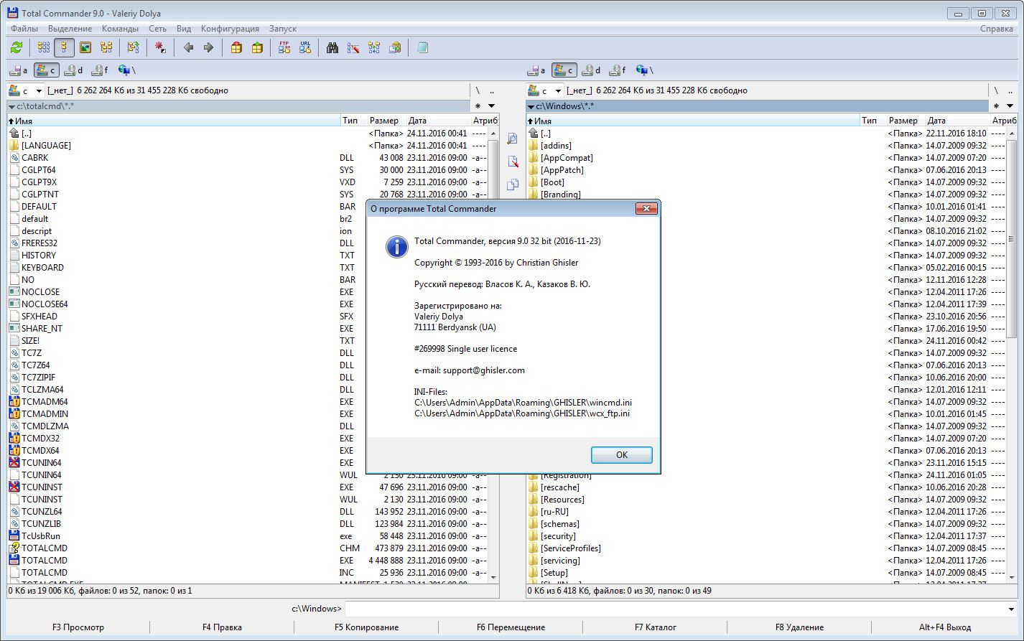Viewport: 1024px width, 641px height.
Task: Expand left panel directory history arrow
Action: click(492, 106)
